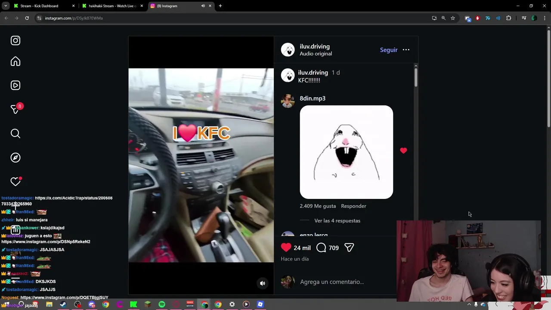Open the red hand adblock extension

point(477,18)
